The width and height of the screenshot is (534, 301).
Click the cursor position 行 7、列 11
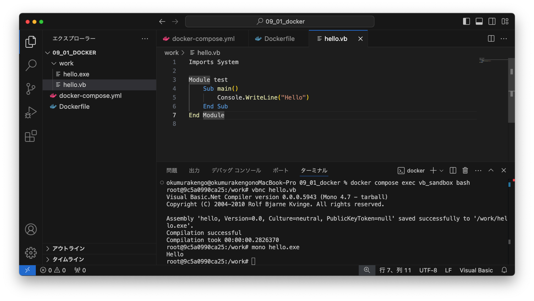(x=395, y=270)
